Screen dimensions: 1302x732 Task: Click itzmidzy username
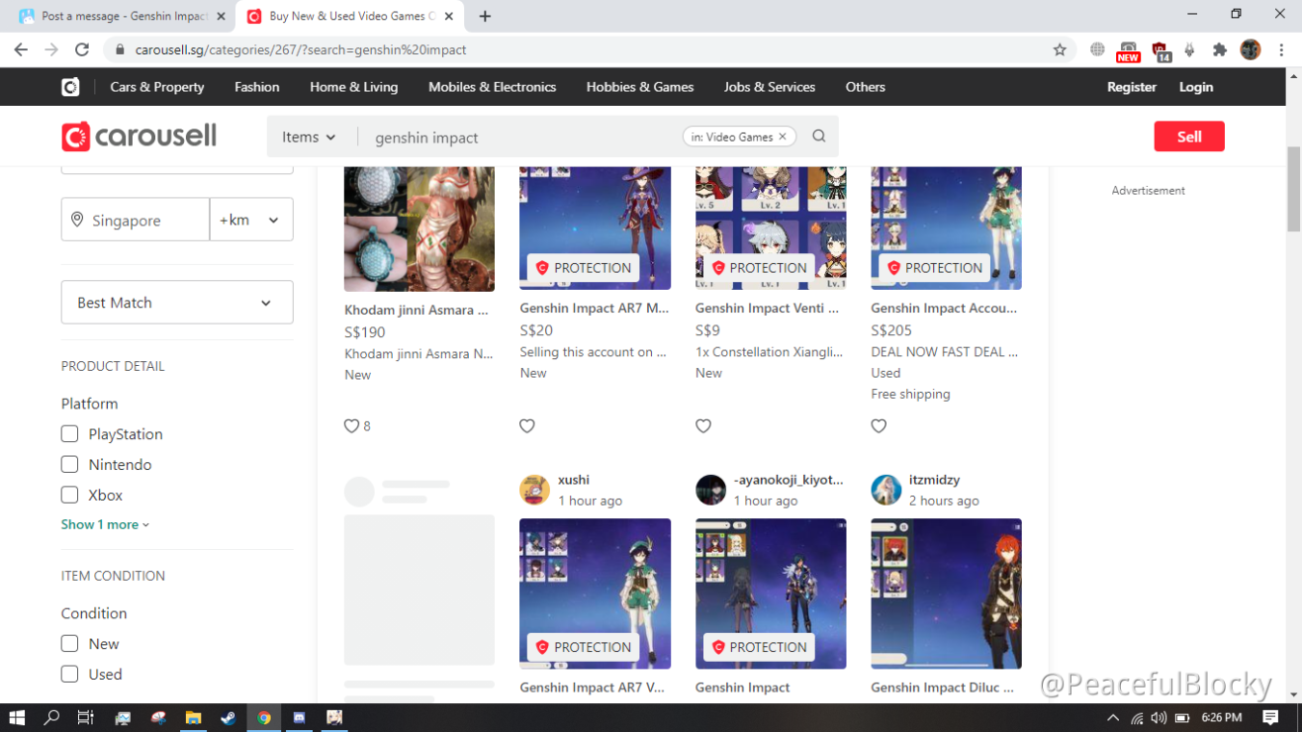click(935, 480)
